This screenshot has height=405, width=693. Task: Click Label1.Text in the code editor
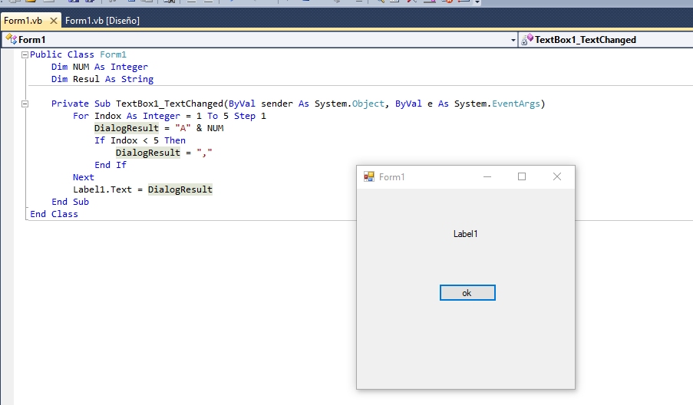coord(103,189)
